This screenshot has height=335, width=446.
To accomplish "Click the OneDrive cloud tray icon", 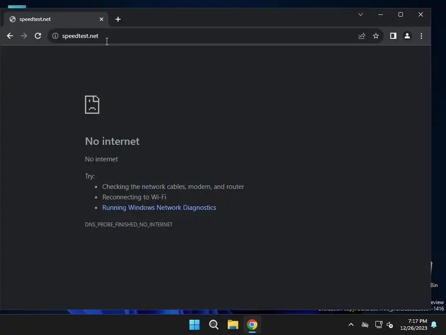I will [x=365, y=325].
